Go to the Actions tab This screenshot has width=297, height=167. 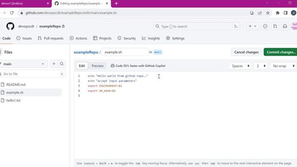(78, 38)
